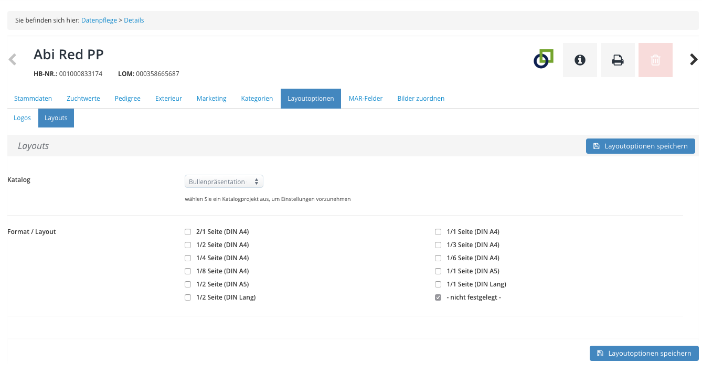Open the Pedigree tab
Screen dimensions: 702x373
click(127, 99)
